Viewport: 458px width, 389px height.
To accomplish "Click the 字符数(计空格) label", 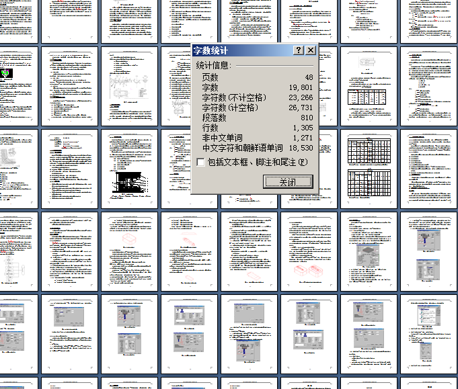I will 230,107.
